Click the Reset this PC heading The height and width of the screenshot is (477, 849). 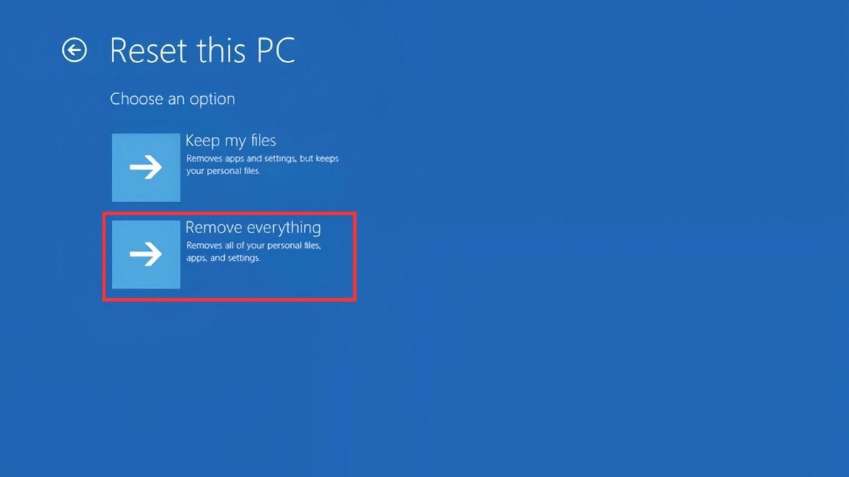pos(202,50)
